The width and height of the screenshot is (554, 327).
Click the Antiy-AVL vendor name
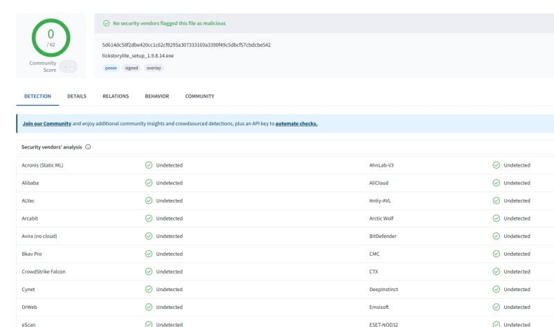point(379,200)
